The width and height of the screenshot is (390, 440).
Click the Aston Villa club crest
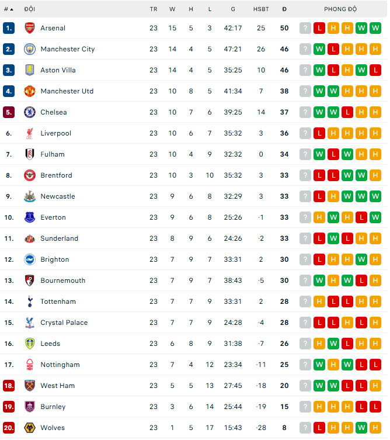(x=30, y=70)
